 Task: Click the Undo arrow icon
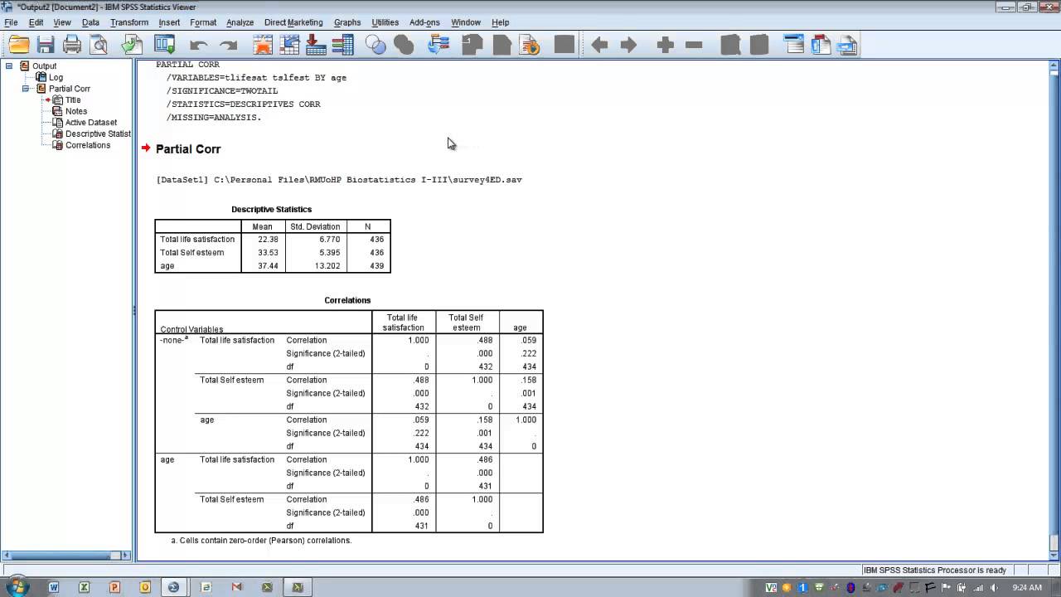pos(198,46)
